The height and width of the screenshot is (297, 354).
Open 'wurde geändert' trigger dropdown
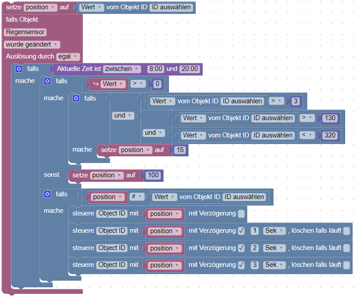click(32, 44)
